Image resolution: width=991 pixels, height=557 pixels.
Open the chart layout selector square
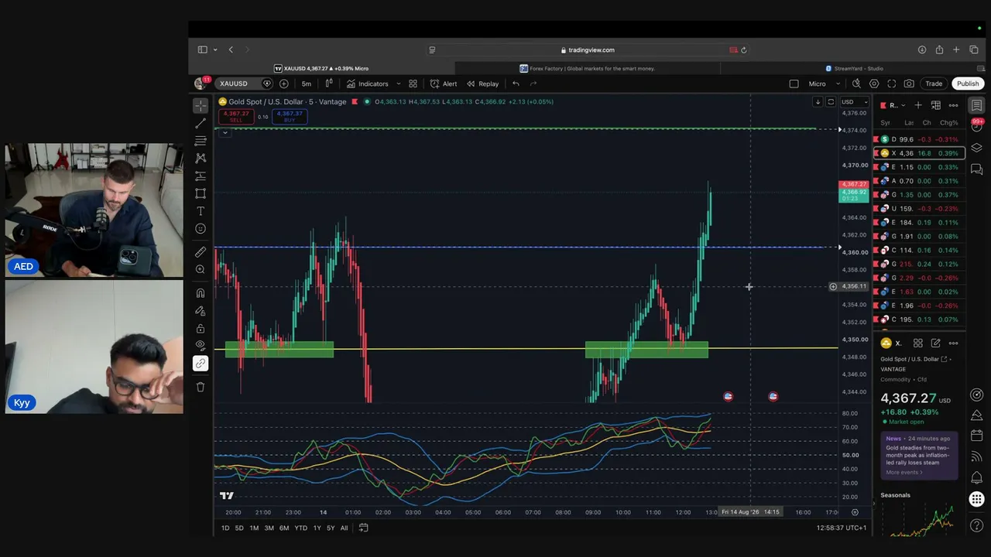click(794, 84)
